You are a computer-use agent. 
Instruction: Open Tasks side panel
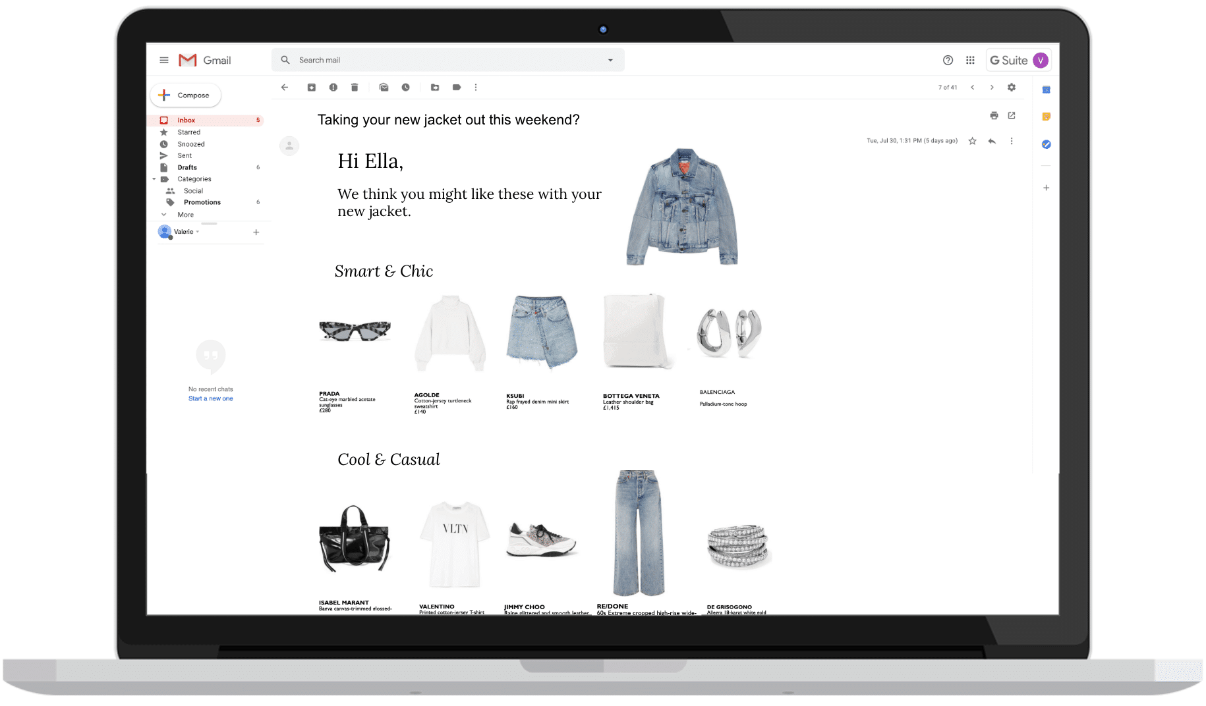point(1046,144)
